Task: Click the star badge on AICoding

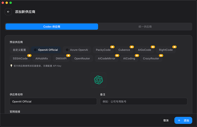Action: 137,56
